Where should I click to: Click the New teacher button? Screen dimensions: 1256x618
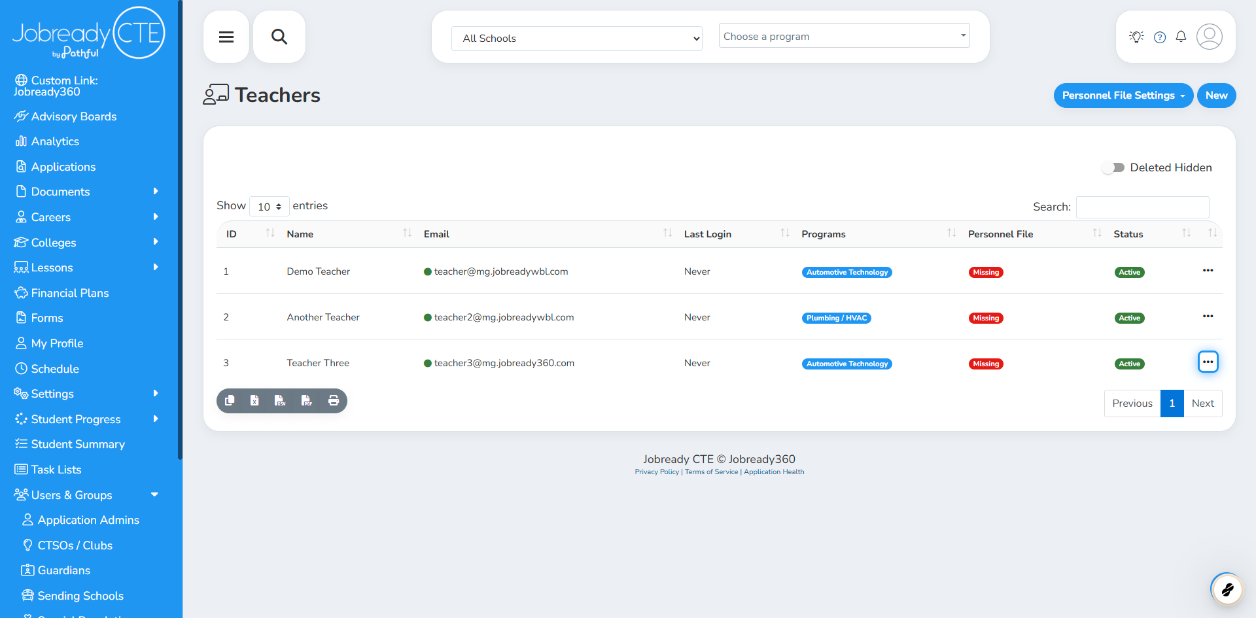pyautogui.click(x=1216, y=95)
